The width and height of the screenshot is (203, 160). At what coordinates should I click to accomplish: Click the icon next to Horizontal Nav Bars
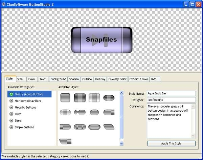11,101
